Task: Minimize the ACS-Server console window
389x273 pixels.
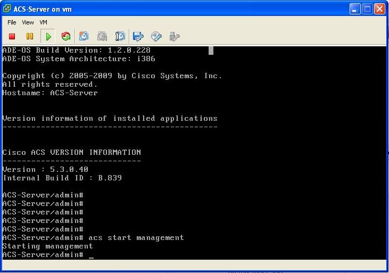Action: [355, 9]
